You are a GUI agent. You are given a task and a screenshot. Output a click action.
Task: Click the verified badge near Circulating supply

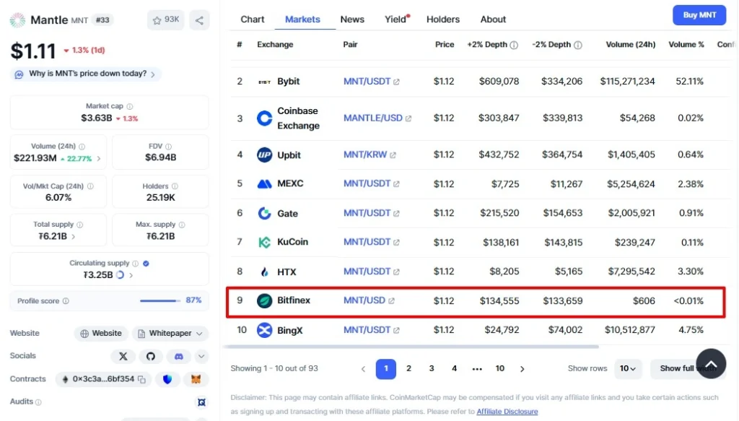tap(146, 264)
